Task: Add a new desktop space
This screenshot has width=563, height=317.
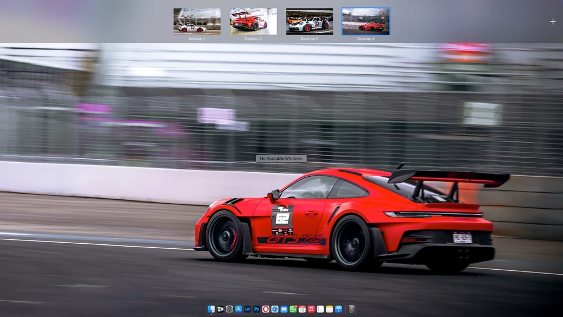Action: pyautogui.click(x=552, y=21)
